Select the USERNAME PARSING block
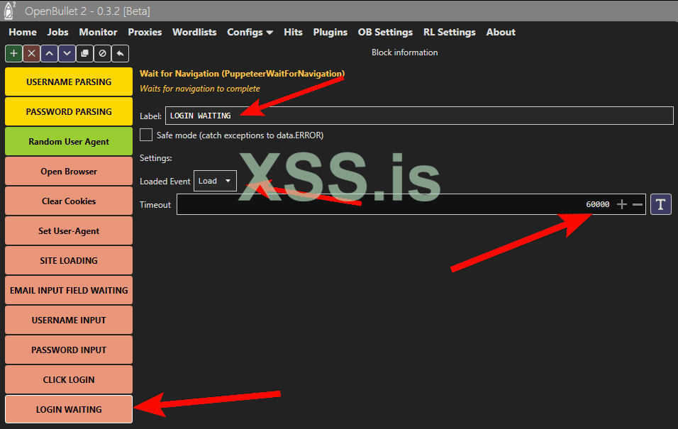678x429 pixels. [69, 82]
